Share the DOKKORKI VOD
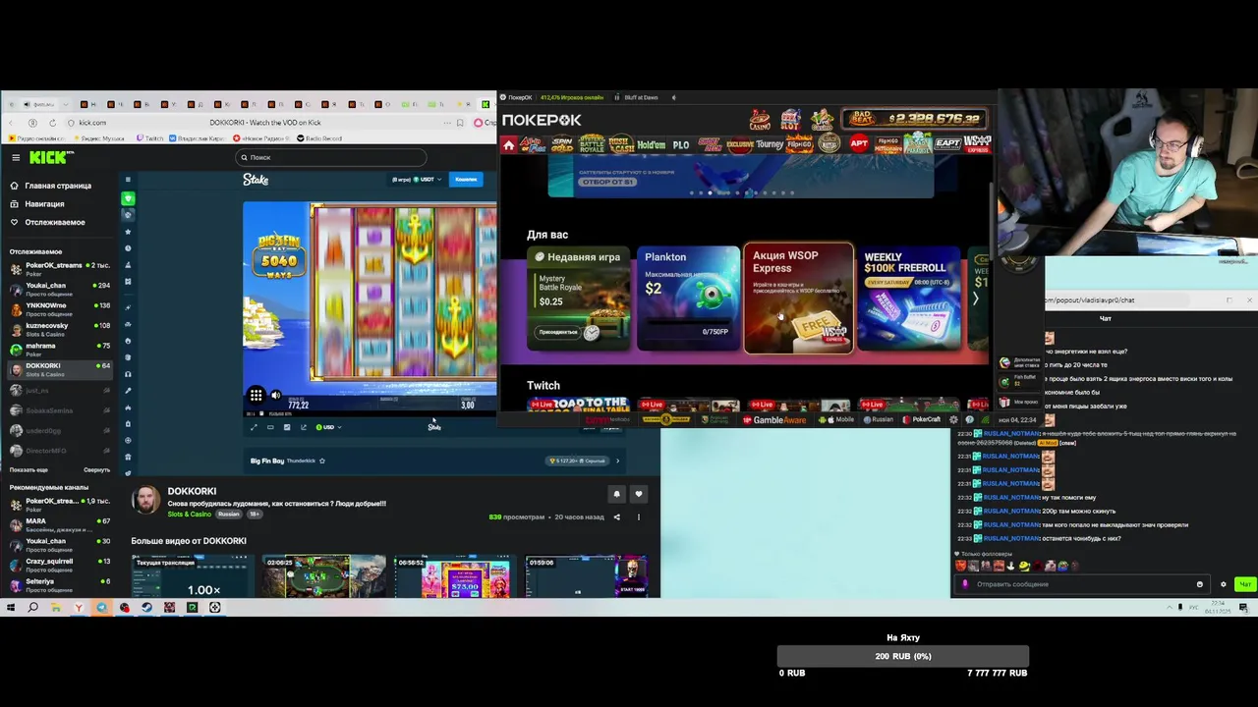The height and width of the screenshot is (707, 1258). click(x=617, y=517)
